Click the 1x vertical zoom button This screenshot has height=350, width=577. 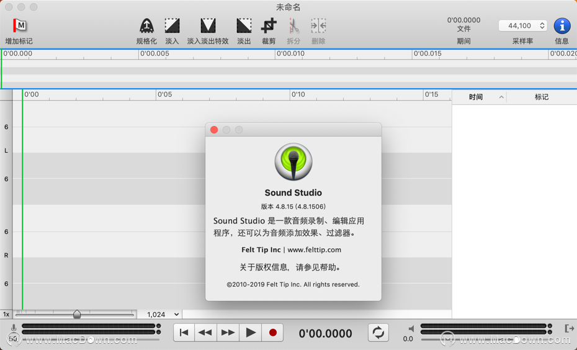click(x=6, y=314)
